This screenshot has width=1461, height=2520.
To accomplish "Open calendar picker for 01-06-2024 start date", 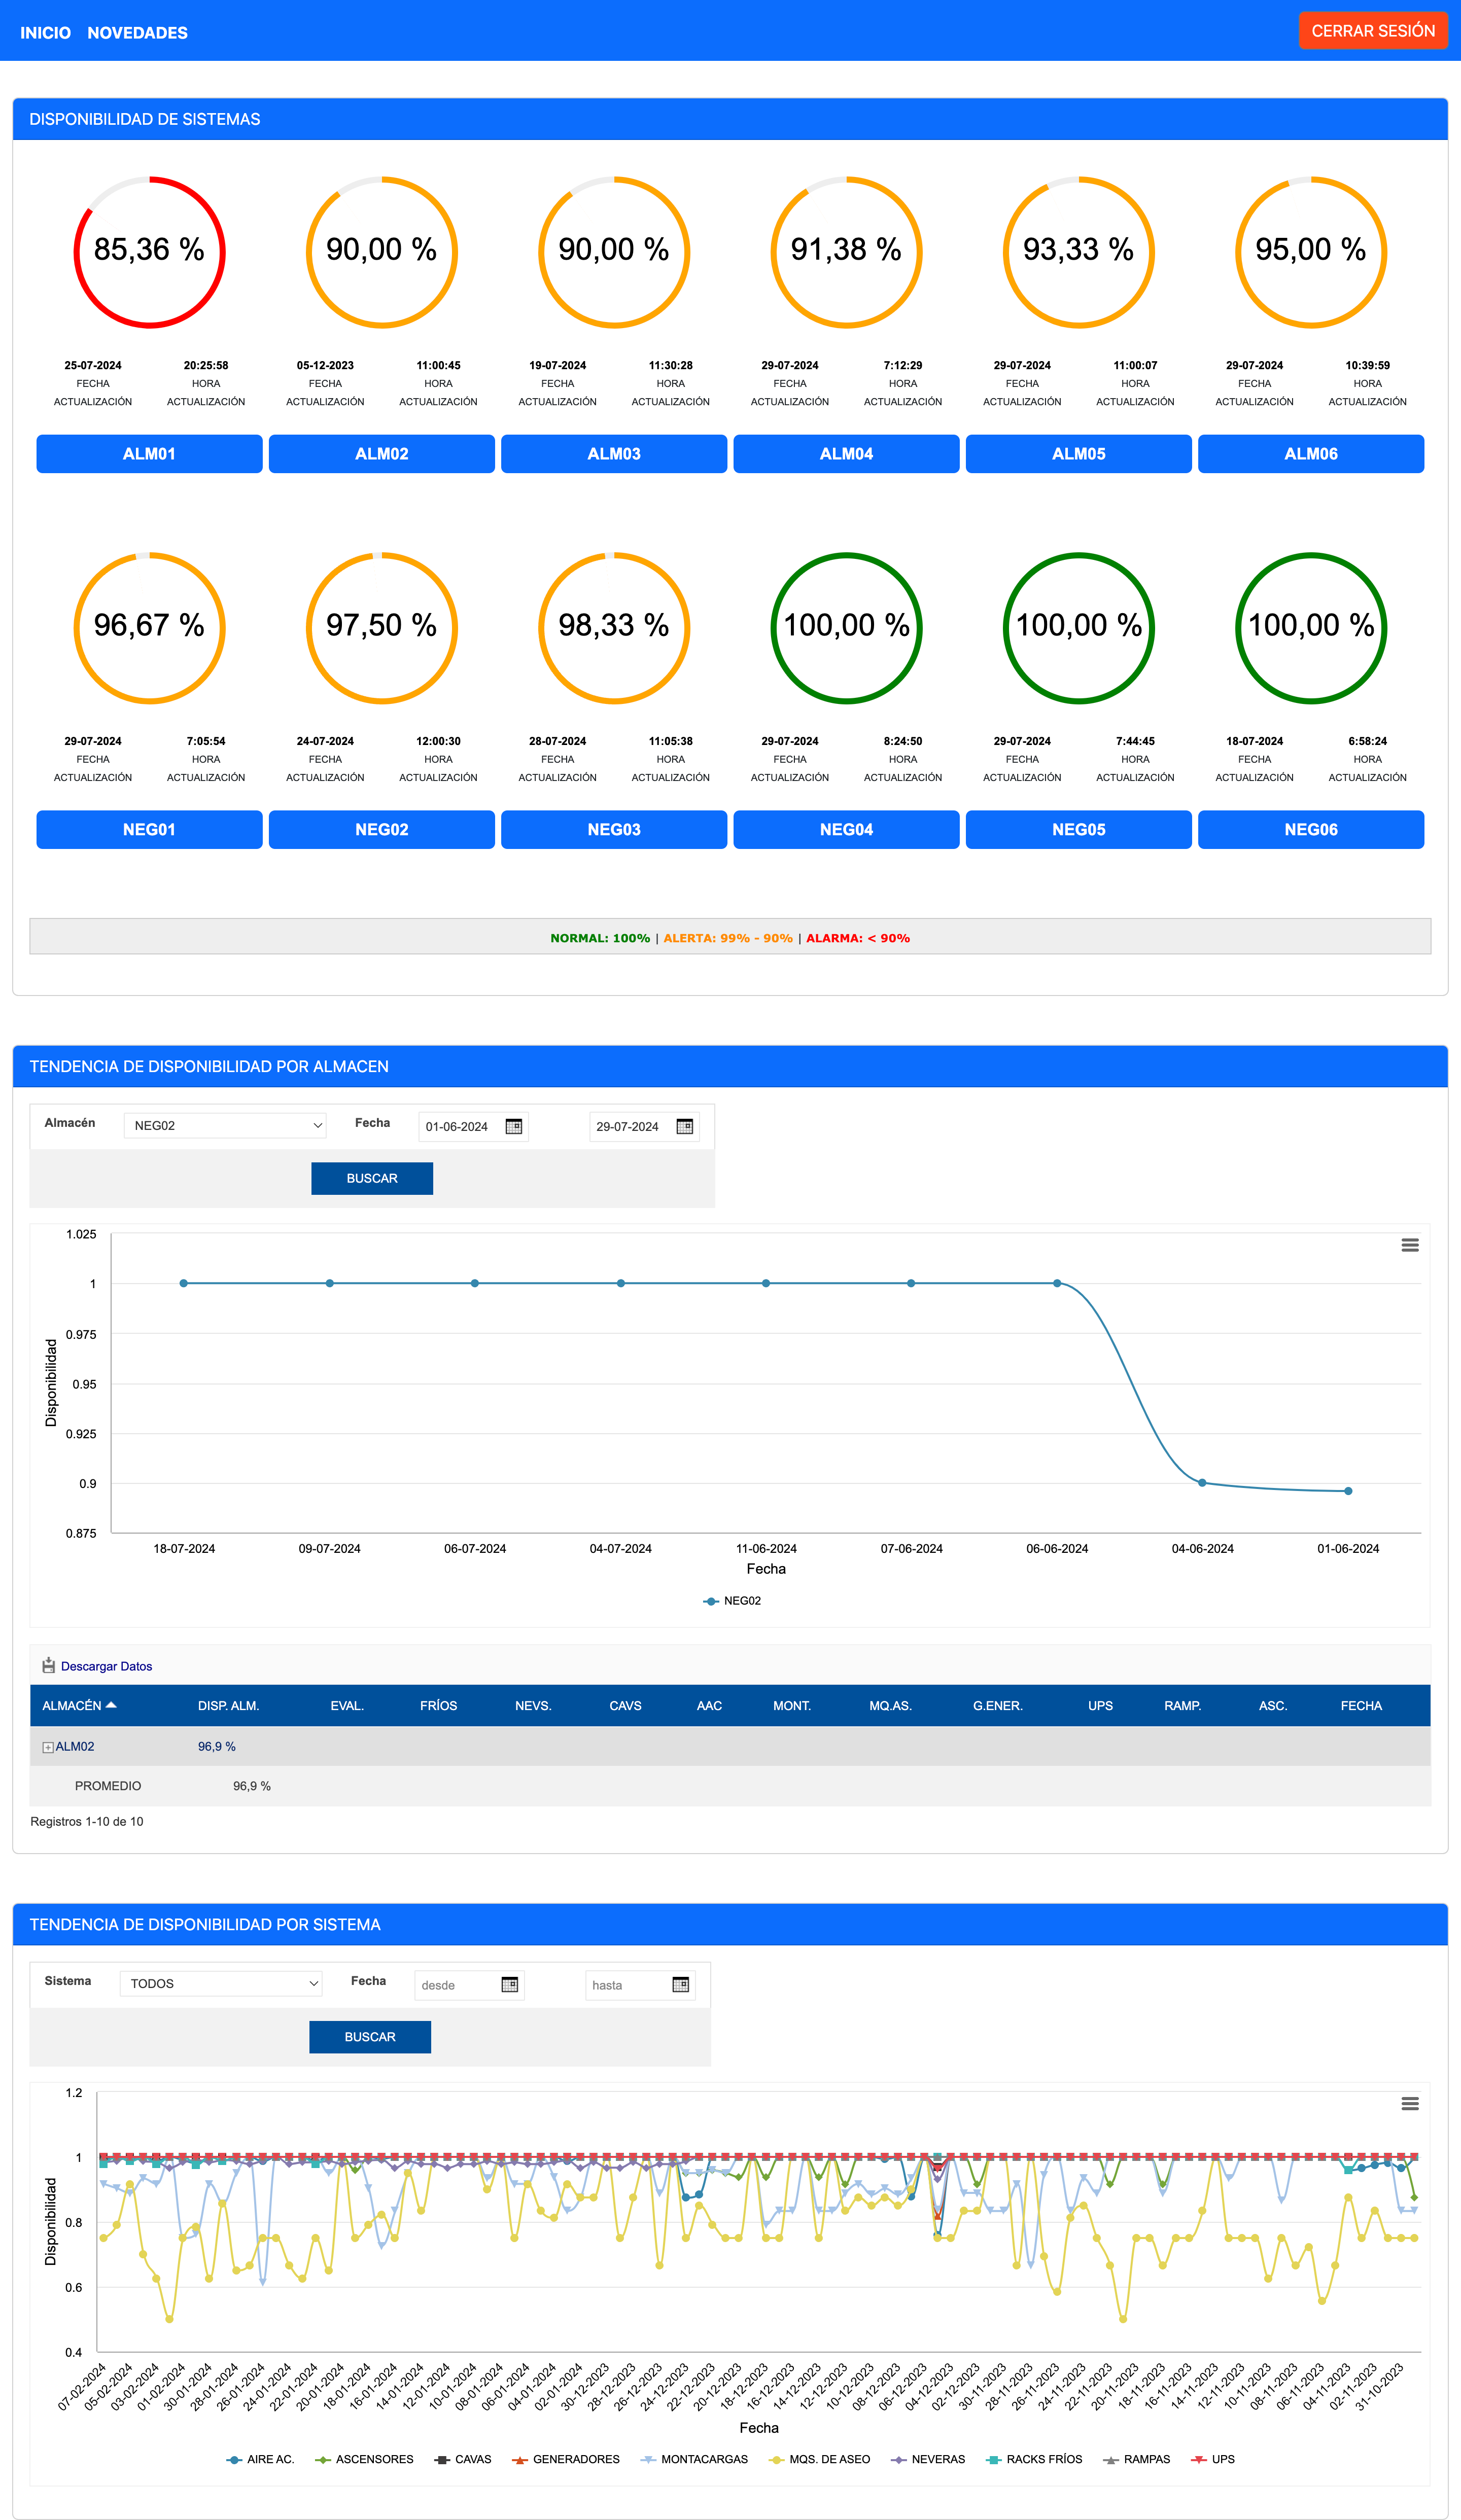I will coord(513,1126).
